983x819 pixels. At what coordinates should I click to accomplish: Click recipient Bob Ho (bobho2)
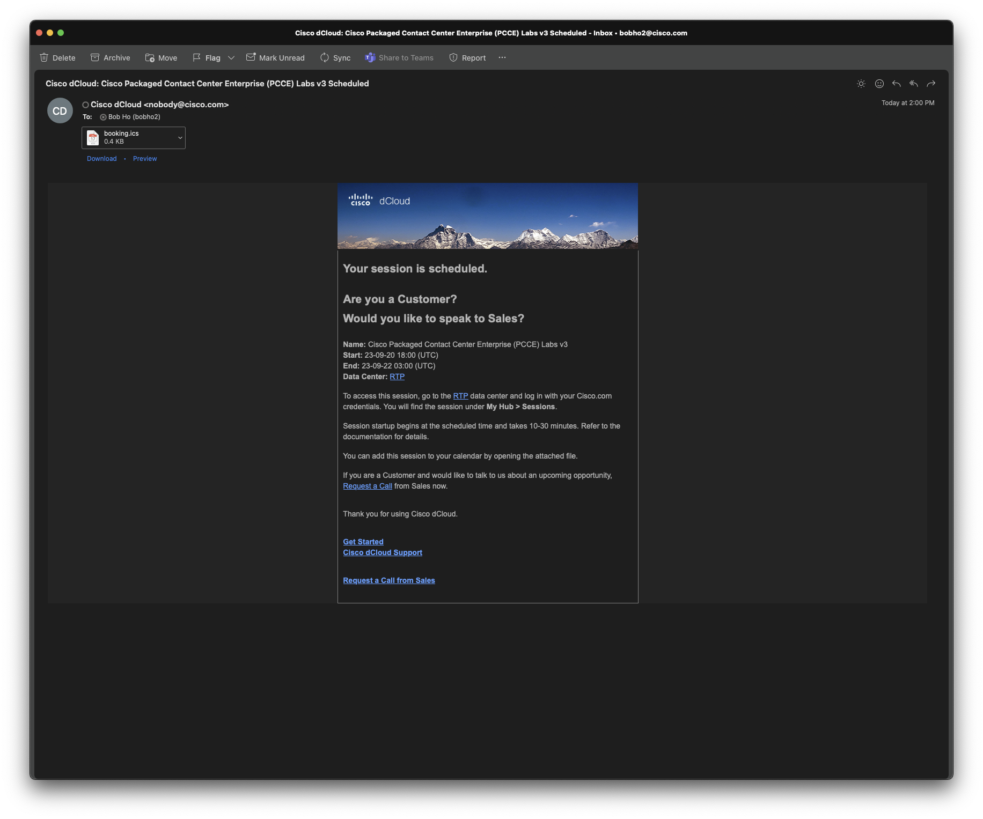[x=134, y=117]
